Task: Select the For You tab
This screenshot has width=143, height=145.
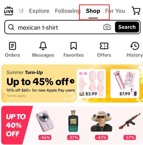Action: (x=115, y=11)
